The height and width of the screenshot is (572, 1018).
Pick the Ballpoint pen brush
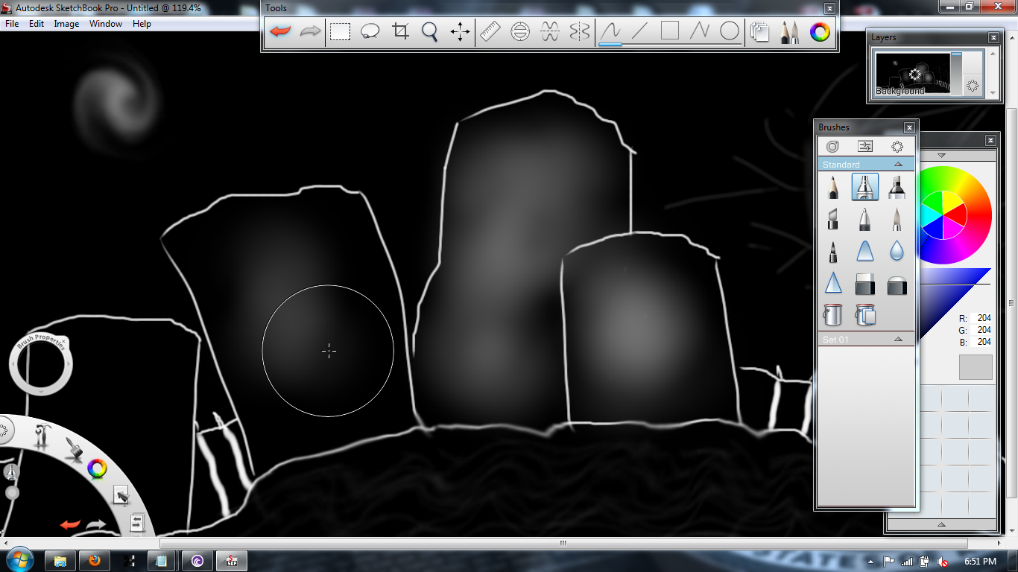click(865, 219)
